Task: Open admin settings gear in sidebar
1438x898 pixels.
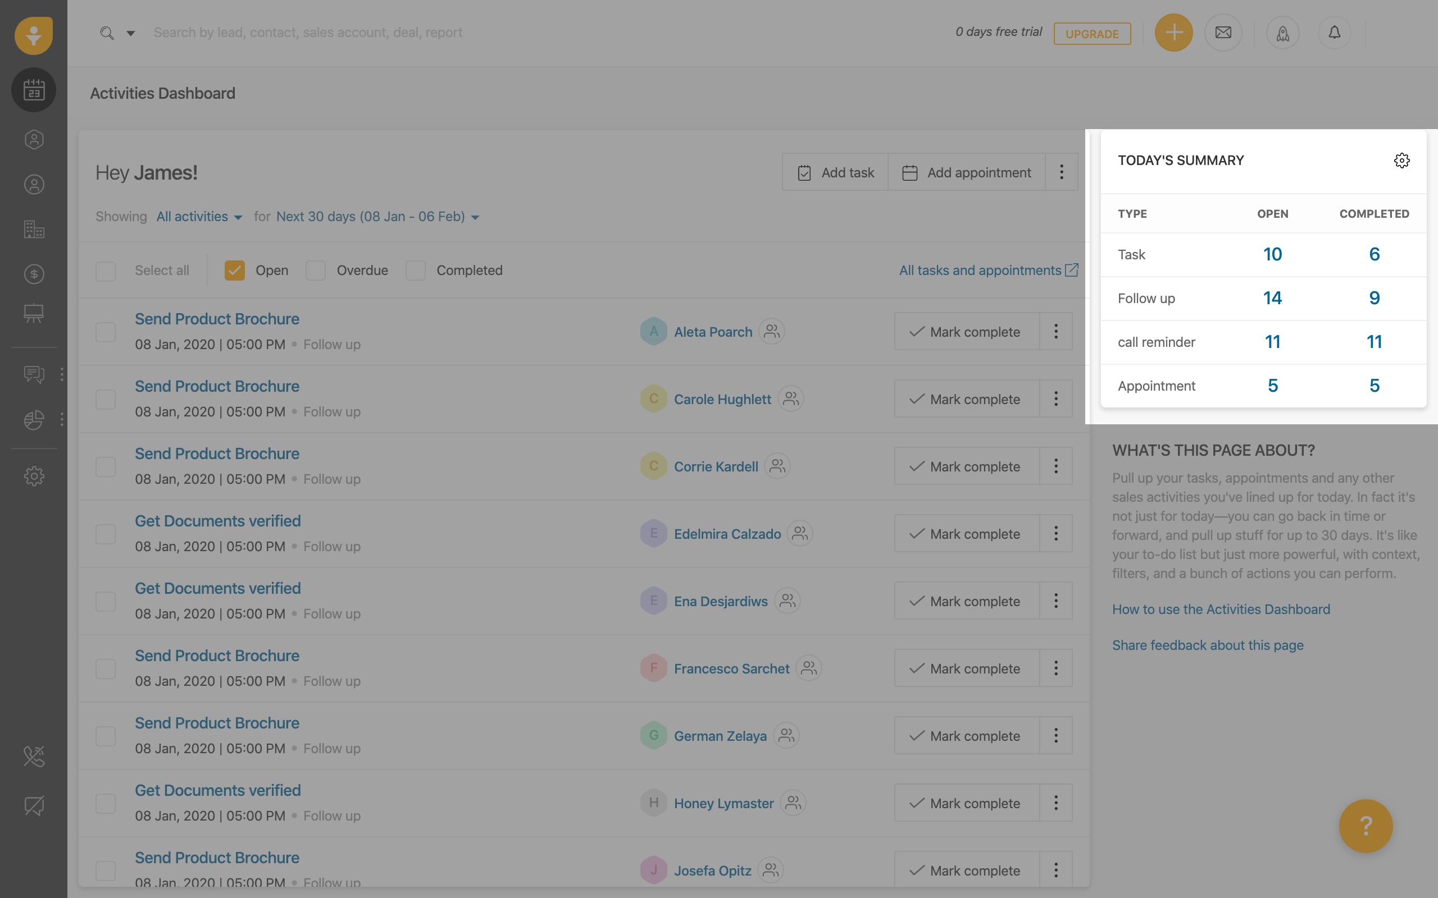Action: point(34,476)
